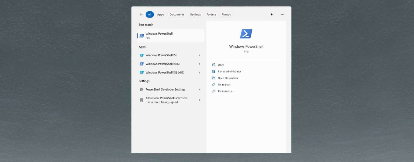This screenshot has height=162, width=414.
Task: Open PowerShell Developer Settings
Action: coord(171,89)
